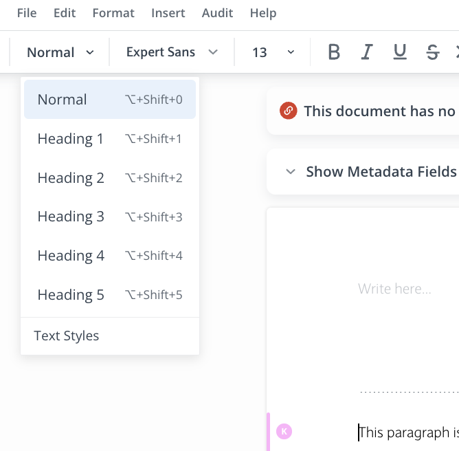Apply Heading 4 style

tap(110, 256)
